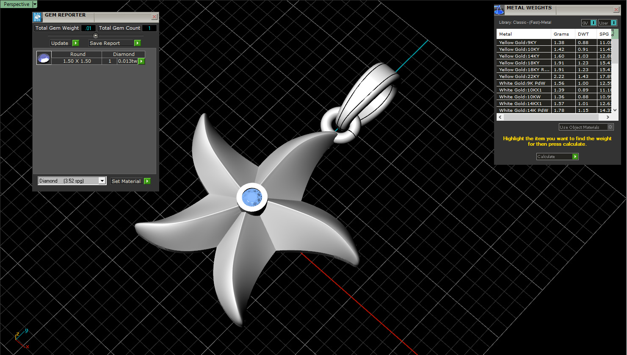Click the 2.22 grams value cell
Image resolution: width=627 pixels, height=355 pixels.
tap(563, 76)
